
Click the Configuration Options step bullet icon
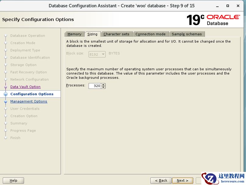[x=6, y=94]
